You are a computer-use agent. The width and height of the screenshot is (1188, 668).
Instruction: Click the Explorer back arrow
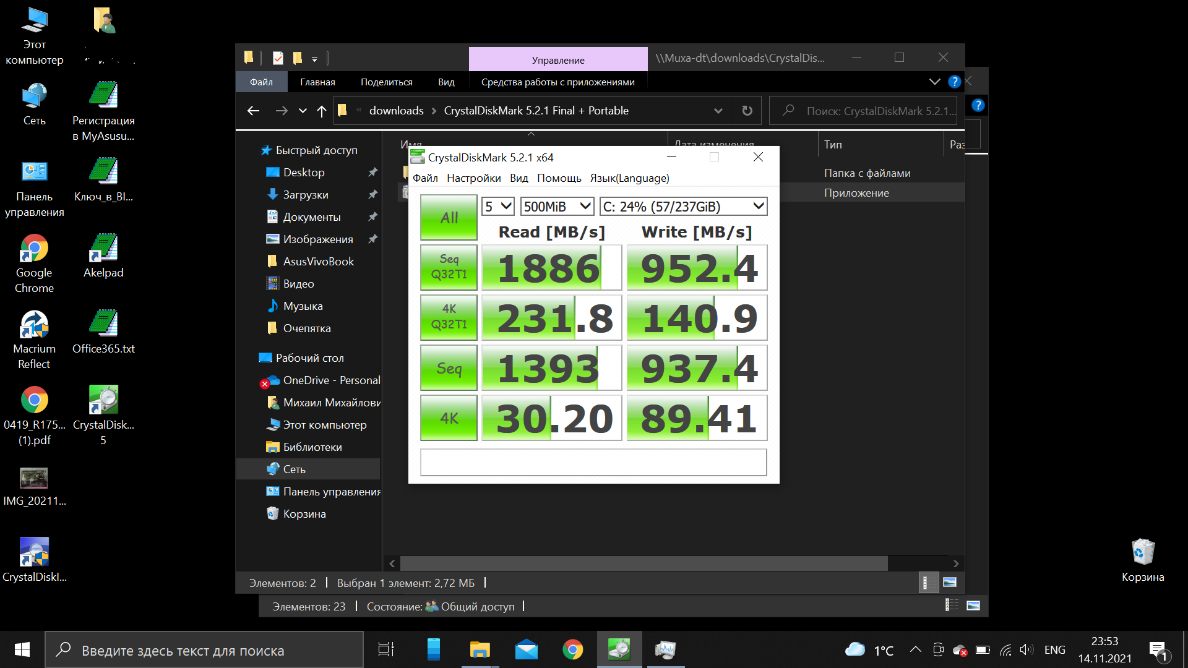click(x=253, y=111)
